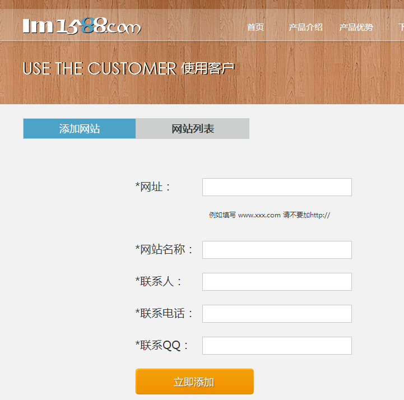Click the *联系QQ： label

(x=162, y=346)
